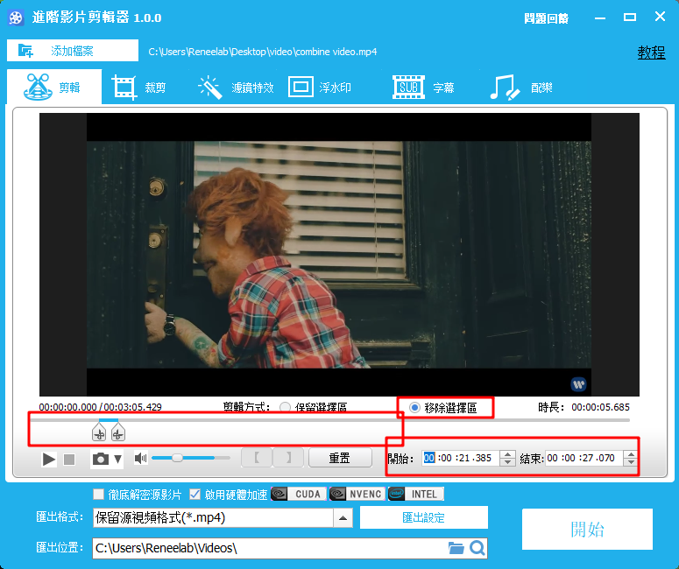Expand the snapshot dropdown arrow
The width and height of the screenshot is (679, 569).
117,459
